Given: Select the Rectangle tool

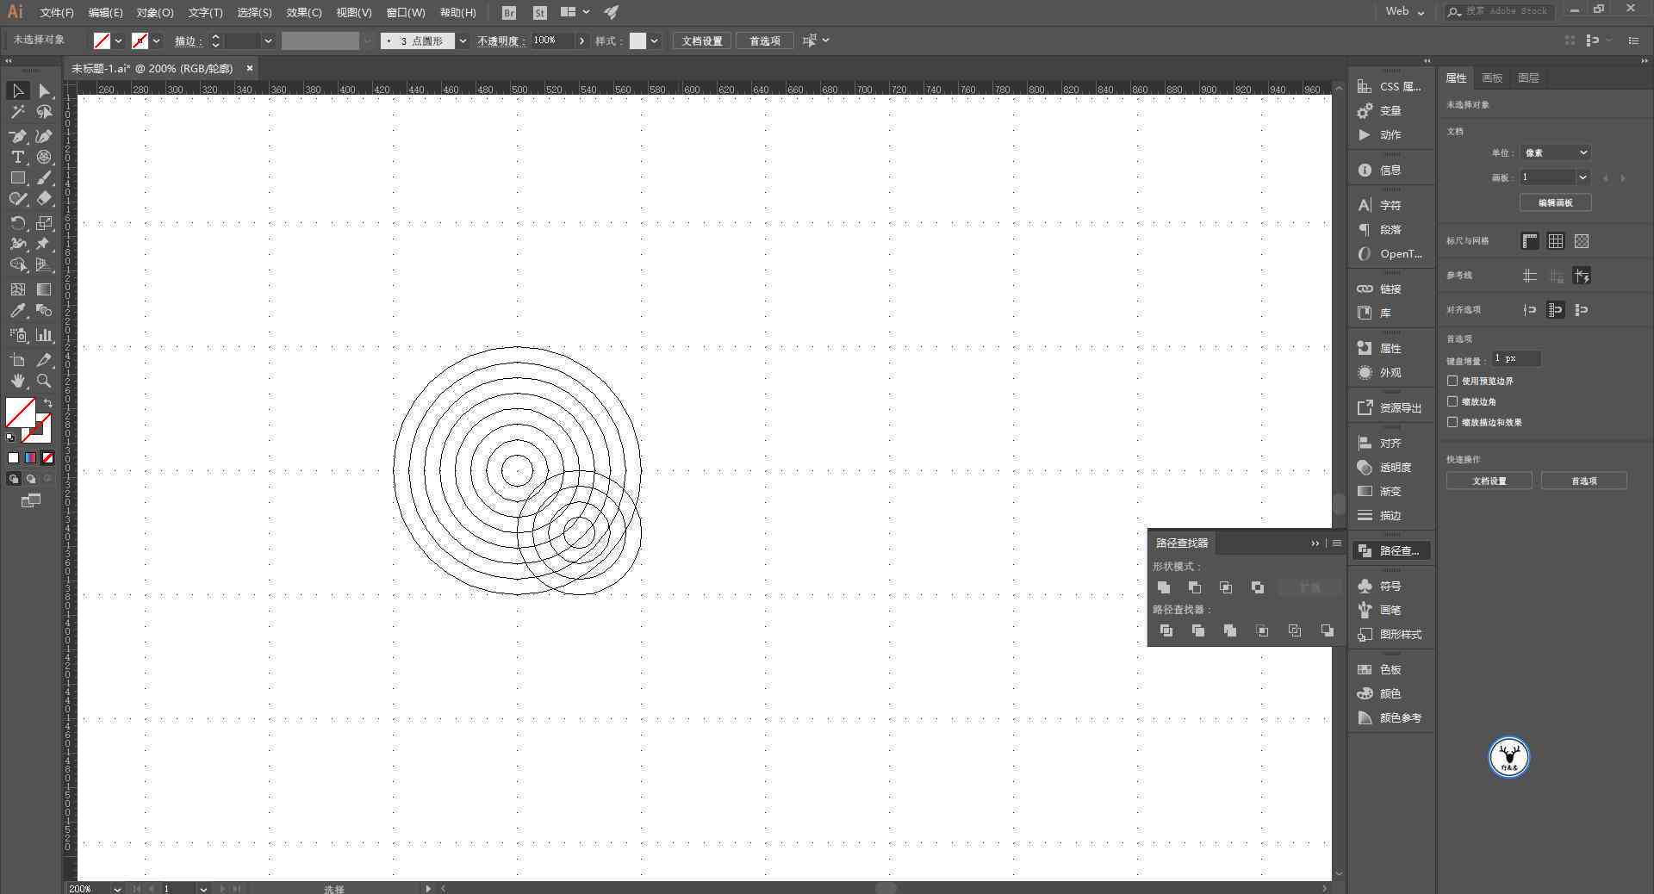Looking at the screenshot, I should pos(17,177).
